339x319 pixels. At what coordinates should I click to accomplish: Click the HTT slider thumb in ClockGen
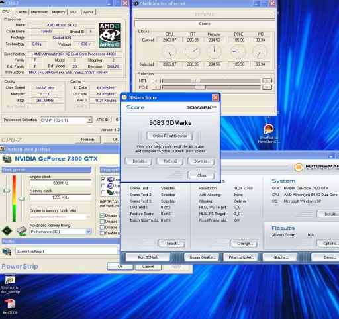click(x=196, y=81)
